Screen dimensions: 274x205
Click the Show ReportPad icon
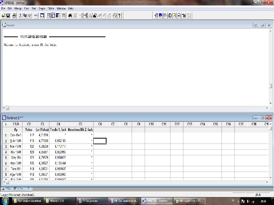coord(179,16)
